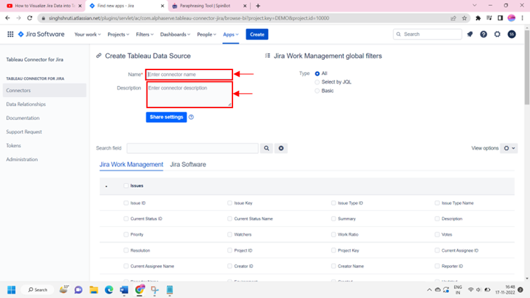The height and width of the screenshot is (298, 530).
Task: Select the All type radio button
Action: [317, 73]
